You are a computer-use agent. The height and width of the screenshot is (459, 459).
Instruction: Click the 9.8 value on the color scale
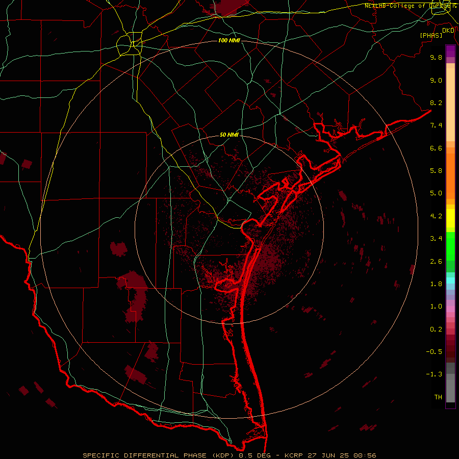(x=436, y=57)
